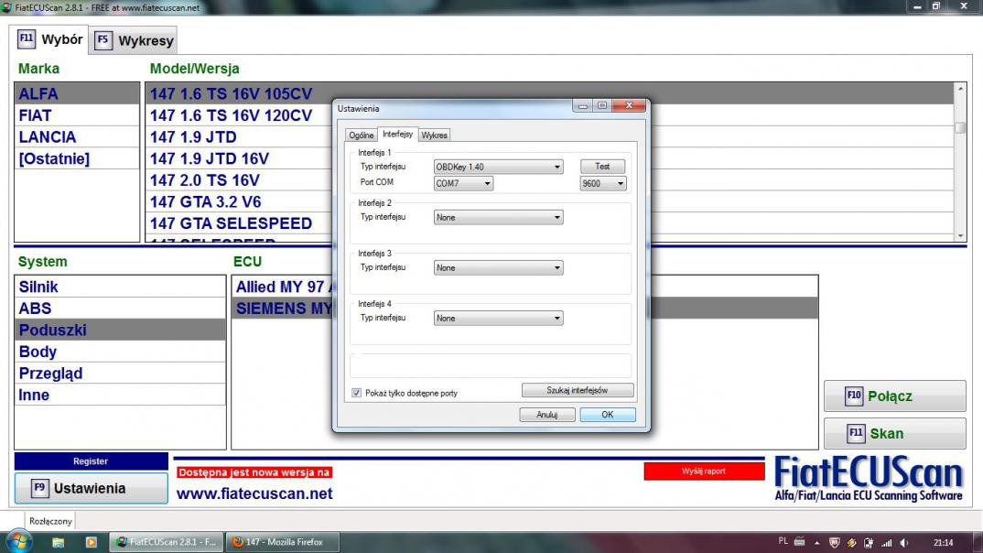
Task: Open Interfejs 1 type dropdown OBDKey 1.40
Action: coord(499,167)
